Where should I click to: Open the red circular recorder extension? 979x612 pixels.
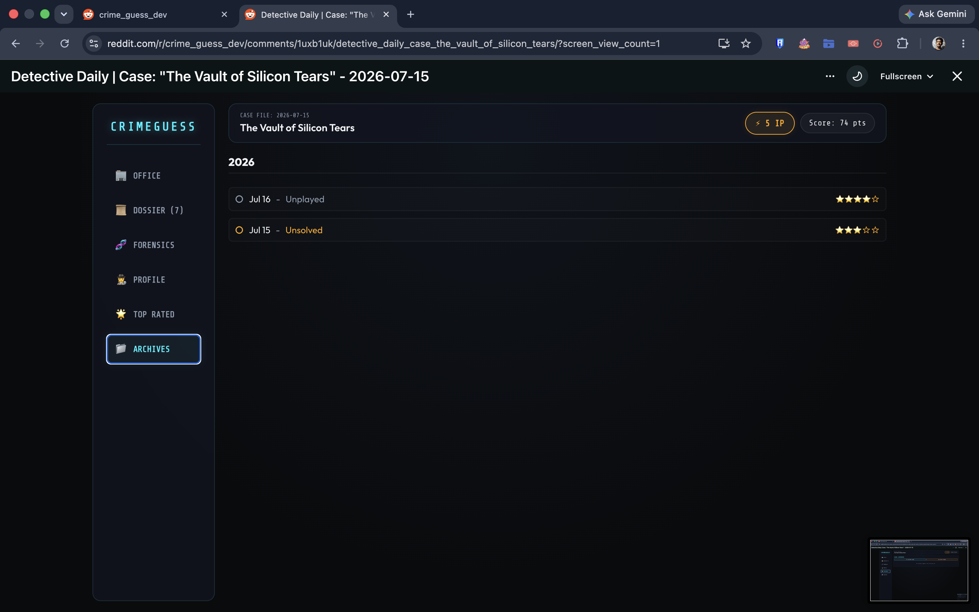click(x=877, y=44)
